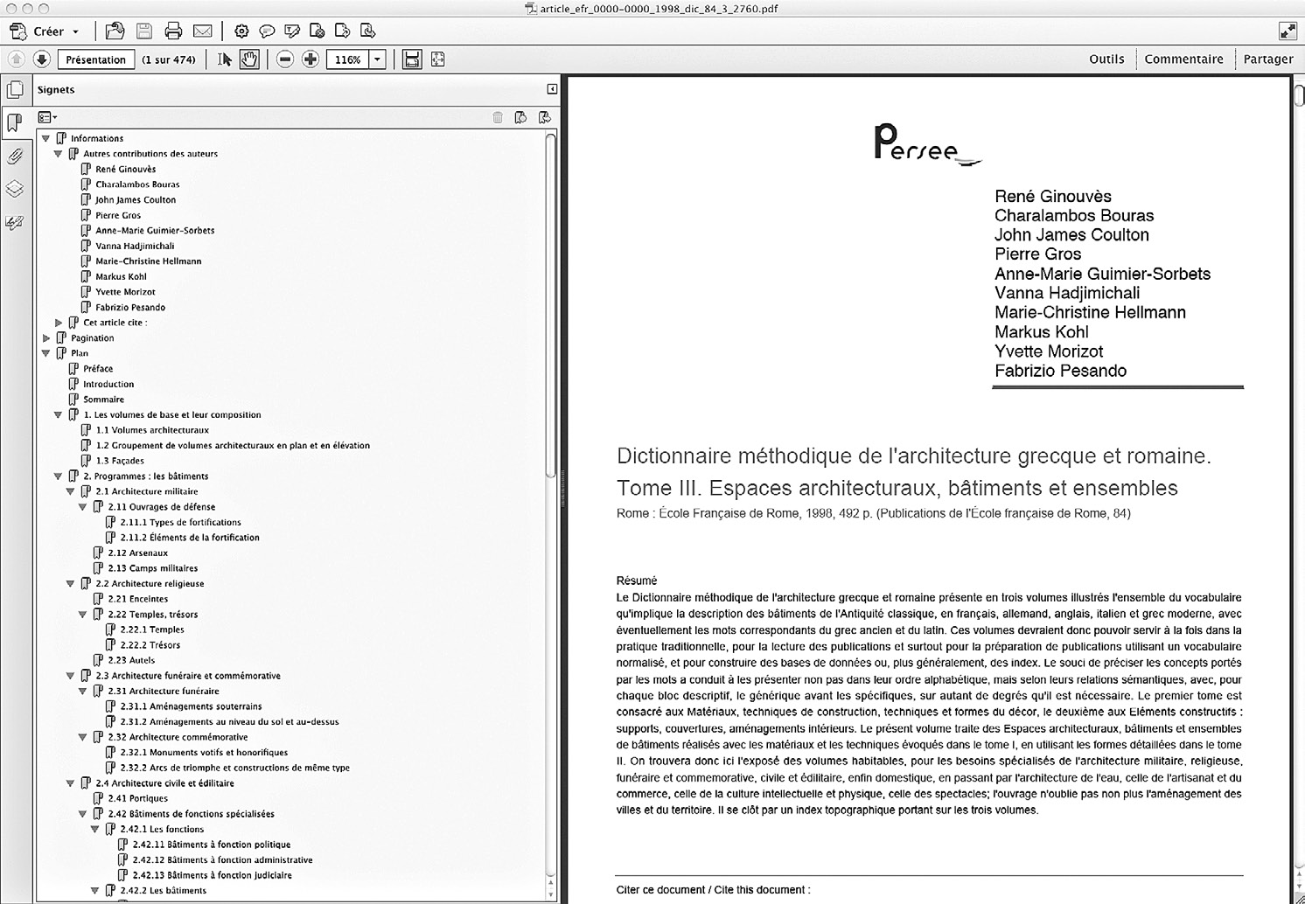Open 2.41 Portiques bookmark
1305x904 pixels.
138,798
